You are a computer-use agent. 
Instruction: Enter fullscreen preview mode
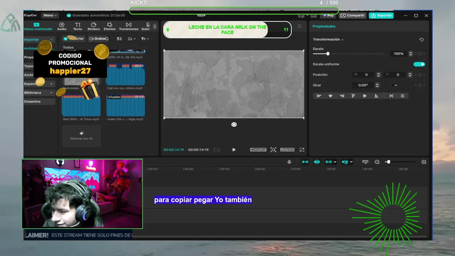[302, 150]
